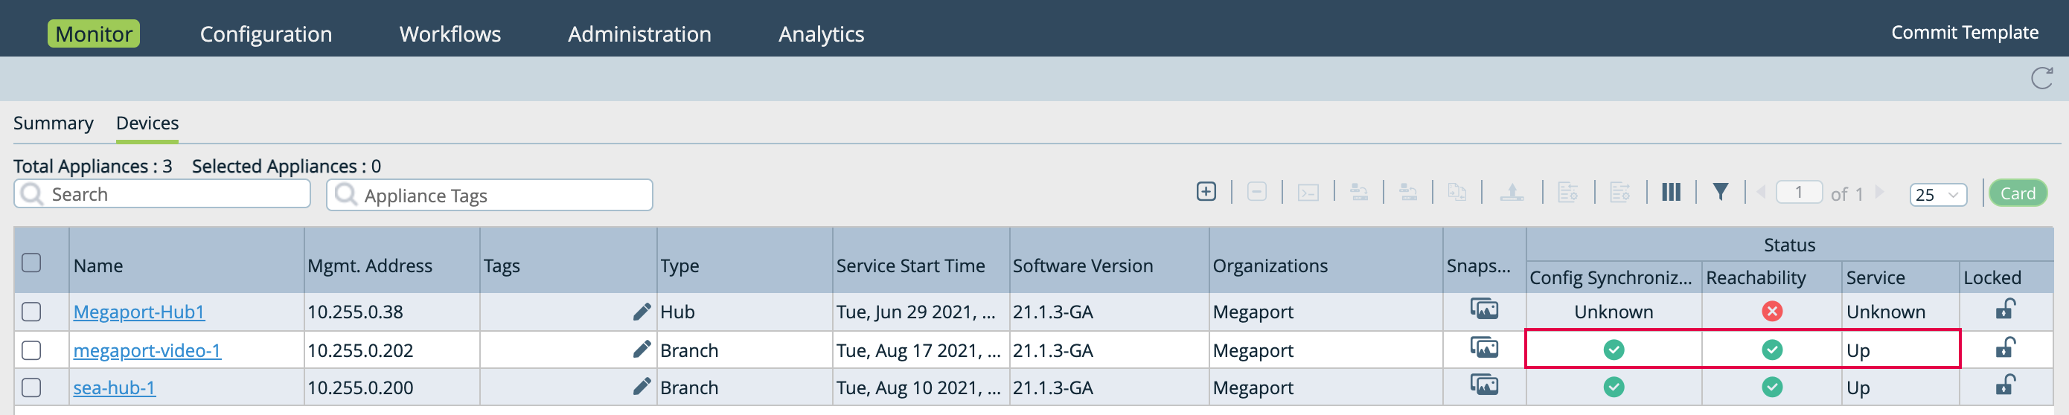Viewport: 2069px width, 415px height.
Task: Click Commit Template button
Action: point(1964,32)
